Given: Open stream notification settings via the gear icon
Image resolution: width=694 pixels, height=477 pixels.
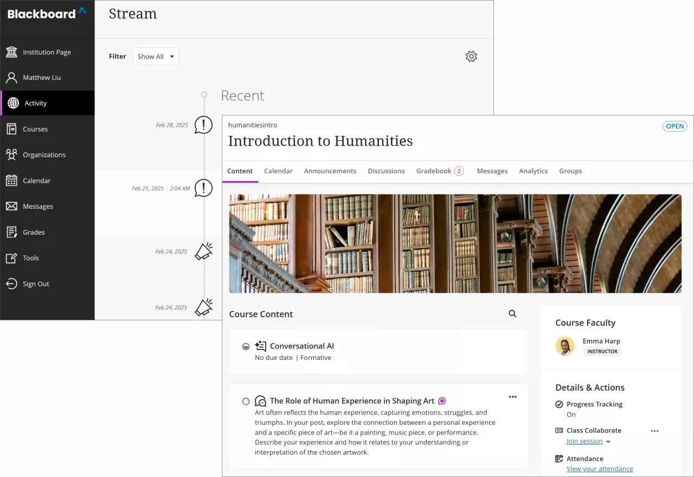Looking at the screenshot, I should [471, 56].
